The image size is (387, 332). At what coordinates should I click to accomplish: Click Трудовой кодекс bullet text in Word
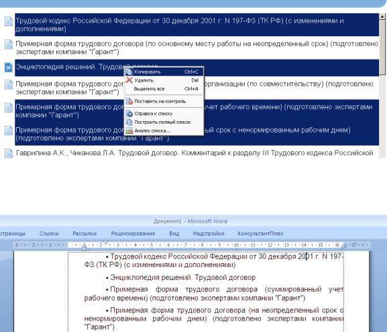pos(214,260)
